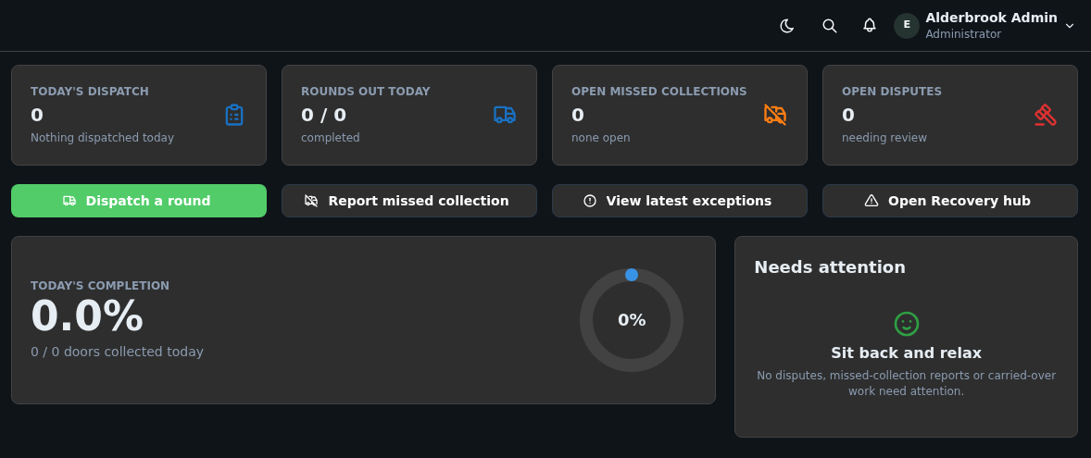
Task: Open Recovery hub button
Action: (949, 201)
